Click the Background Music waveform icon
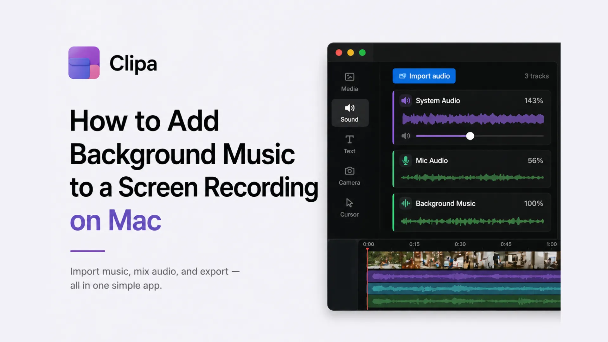 (x=405, y=203)
